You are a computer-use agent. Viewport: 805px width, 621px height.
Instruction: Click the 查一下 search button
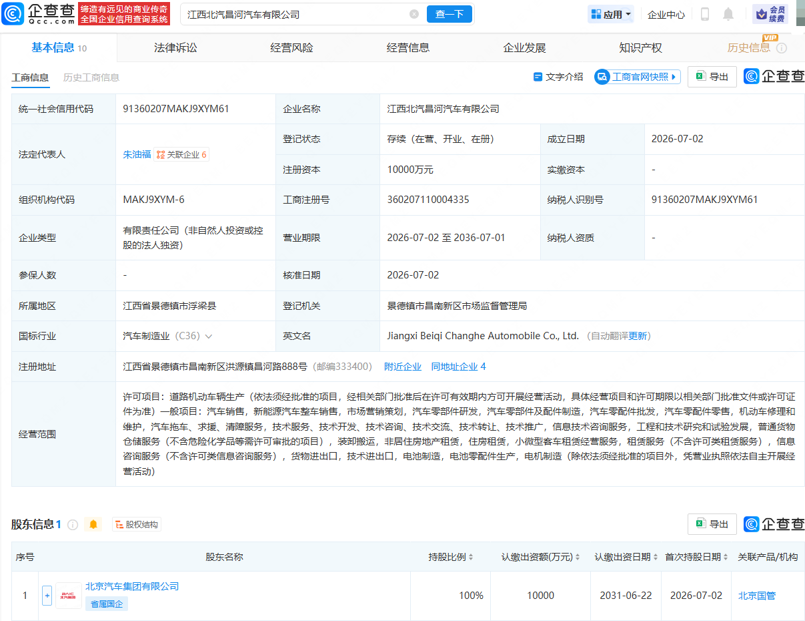coord(450,14)
